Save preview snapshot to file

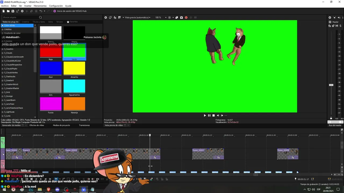coord(181,17)
